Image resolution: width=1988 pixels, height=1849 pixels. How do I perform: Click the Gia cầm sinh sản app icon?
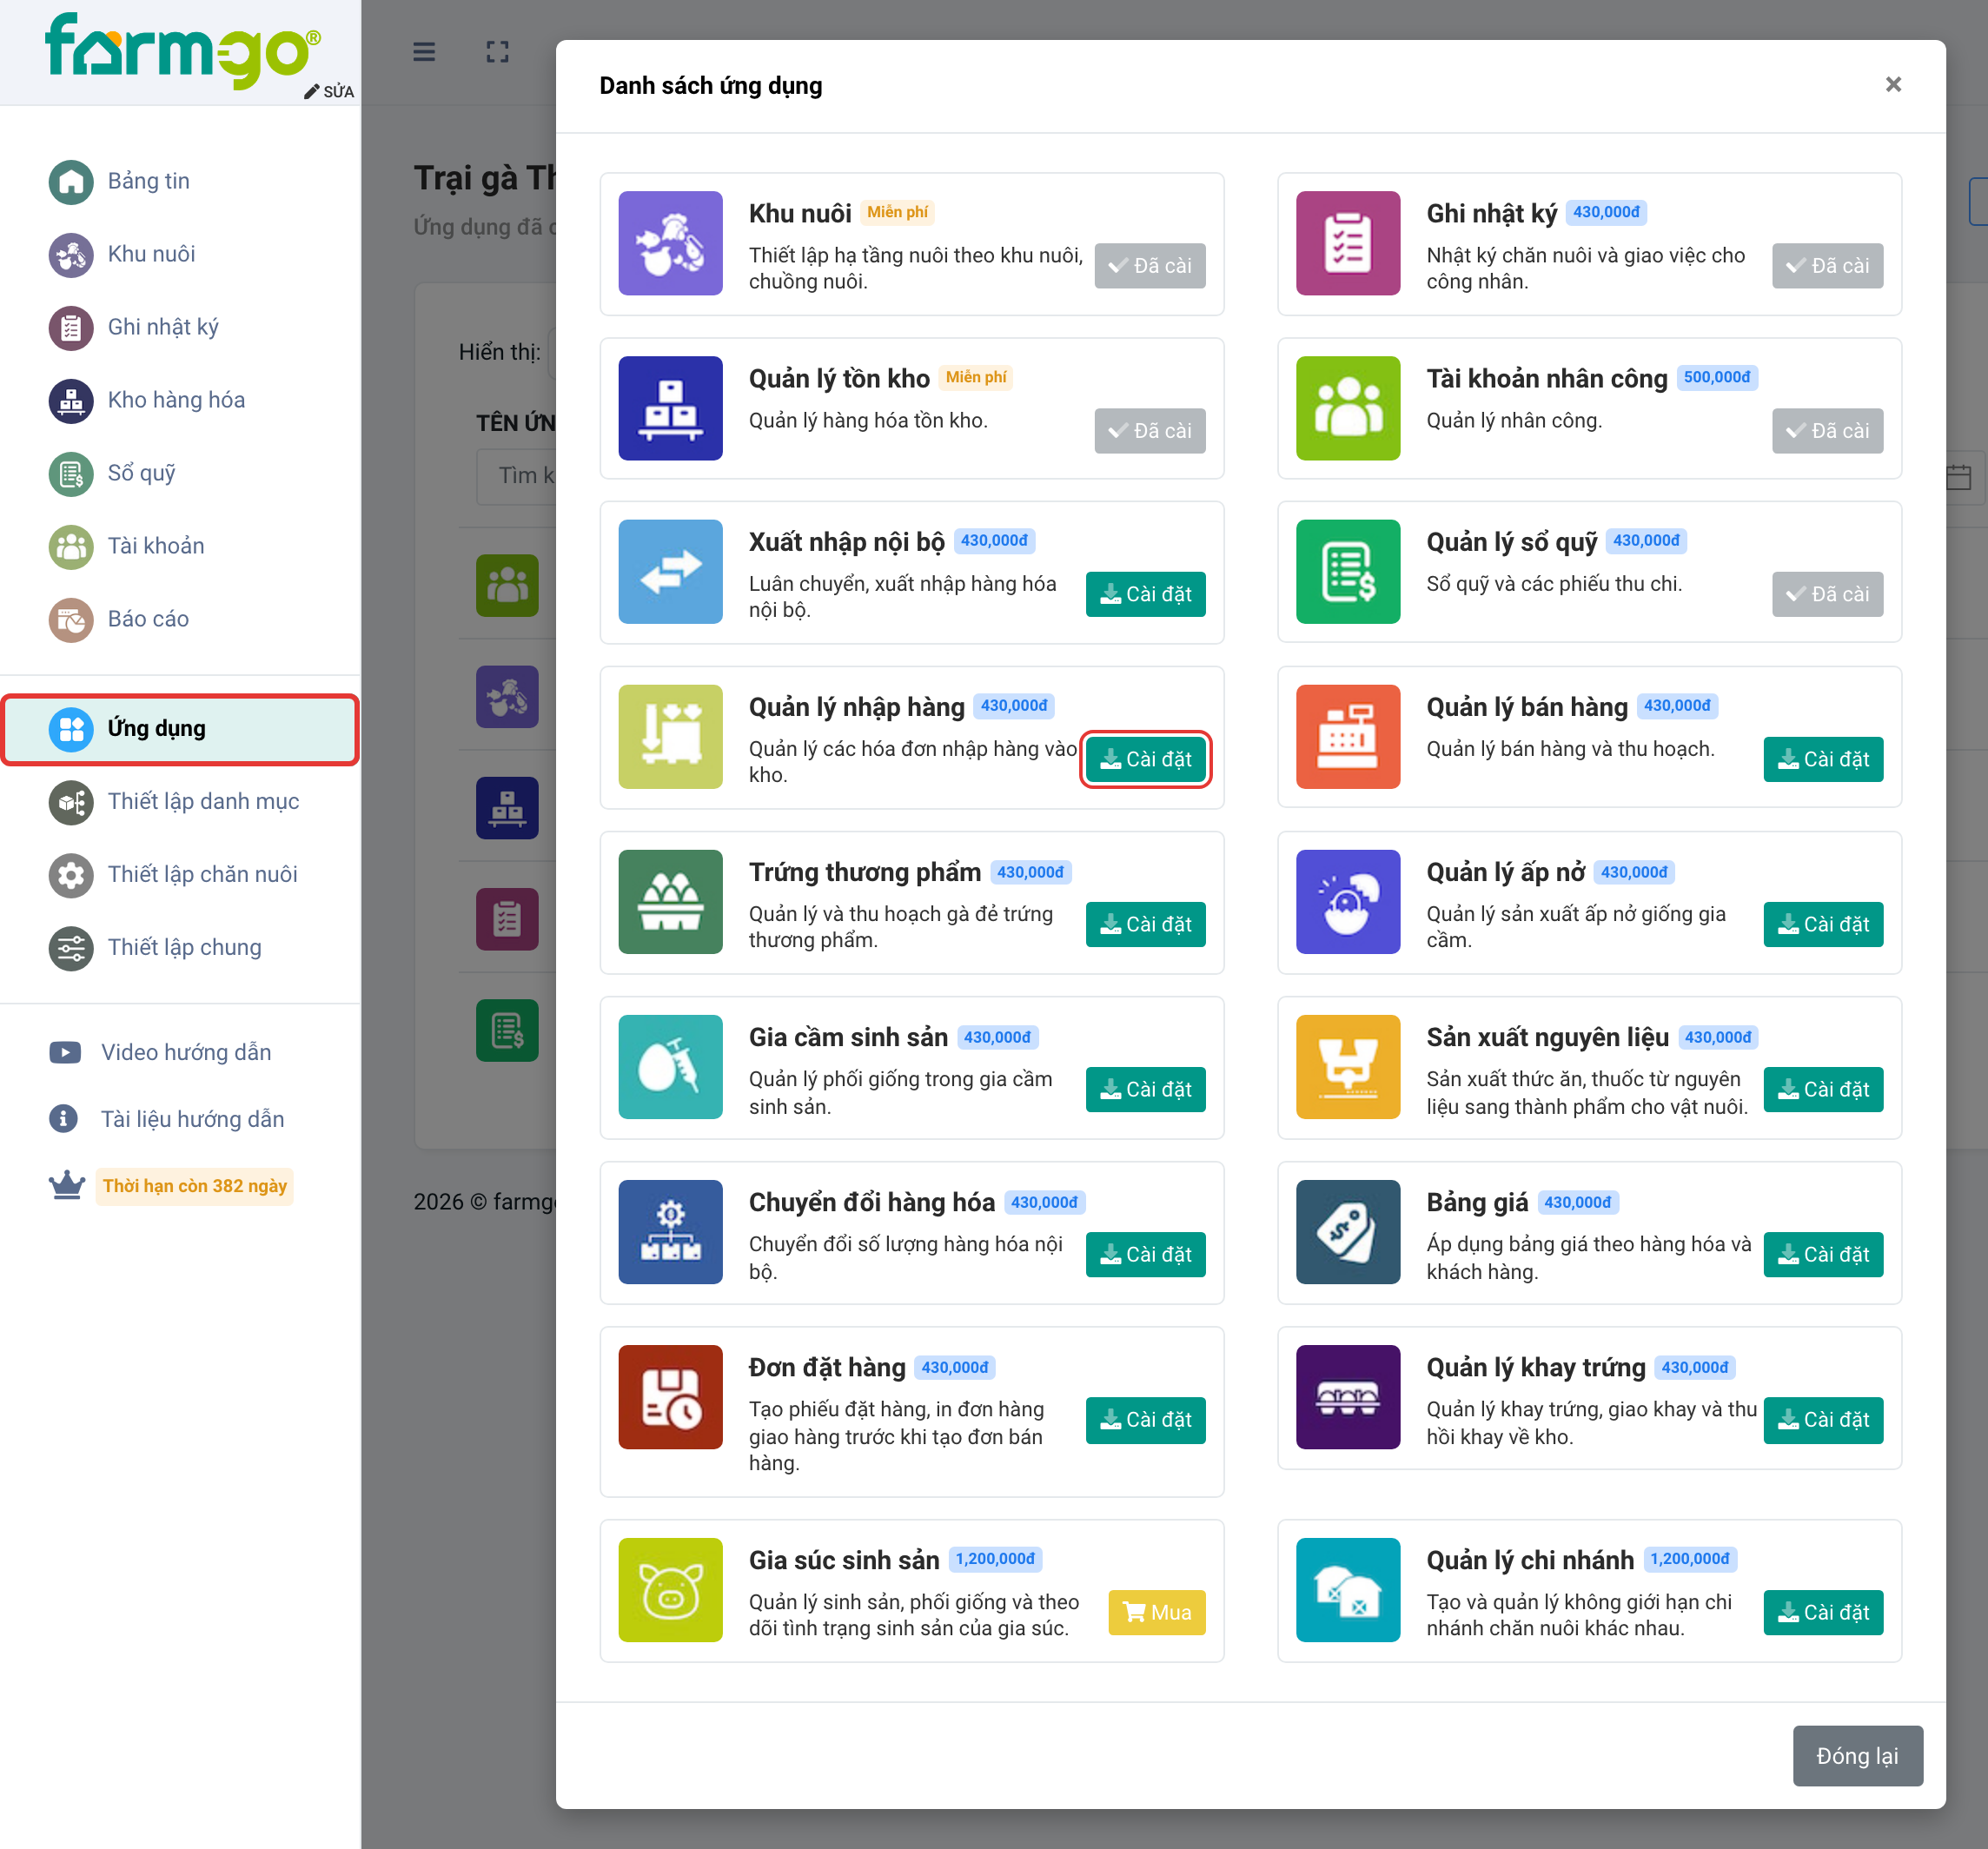click(670, 1067)
